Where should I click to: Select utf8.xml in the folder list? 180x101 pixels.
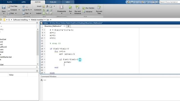coord(3,47)
